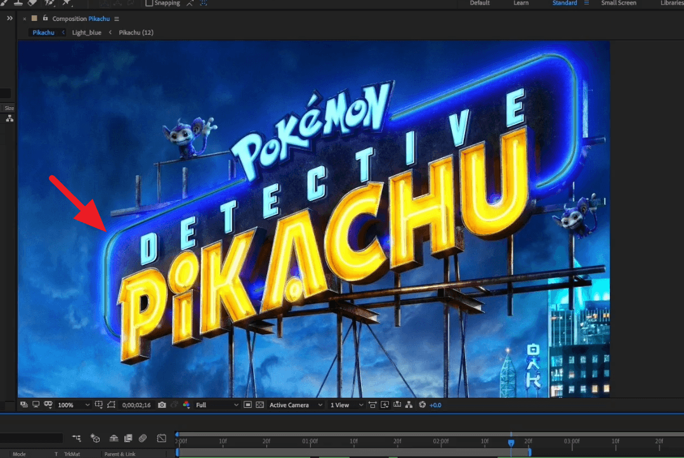Select the Eraser tool
Viewport: 684px width, 458px height.
(32, 2)
